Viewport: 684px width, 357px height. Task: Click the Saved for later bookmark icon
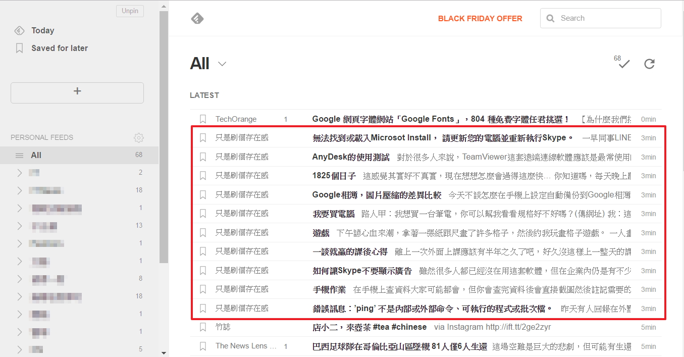click(x=19, y=48)
